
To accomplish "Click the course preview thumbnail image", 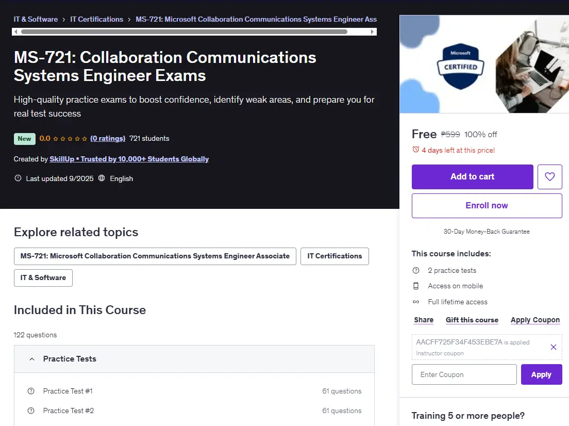I will [x=484, y=64].
